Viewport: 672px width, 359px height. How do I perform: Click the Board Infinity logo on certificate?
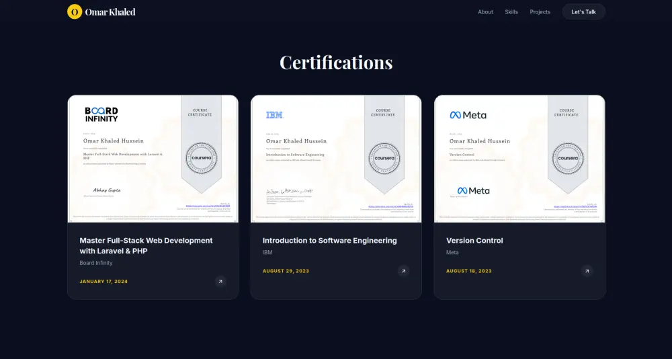(x=101, y=114)
